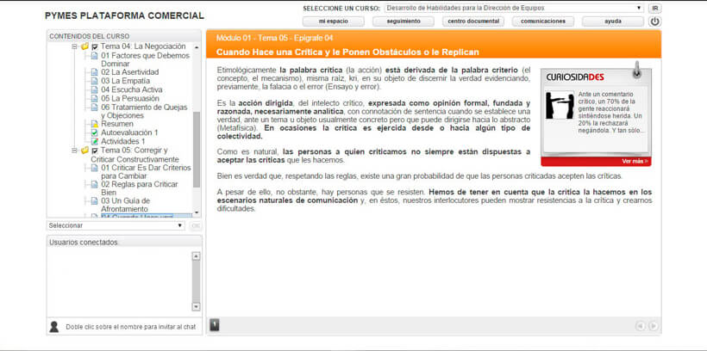Open Autoevaluación 1 item
This screenshot has width=707, height=351.
tap(129, 132)
